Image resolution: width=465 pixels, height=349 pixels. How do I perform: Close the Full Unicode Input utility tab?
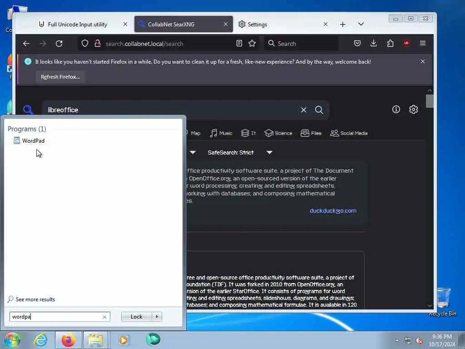[x=125, y=25]
